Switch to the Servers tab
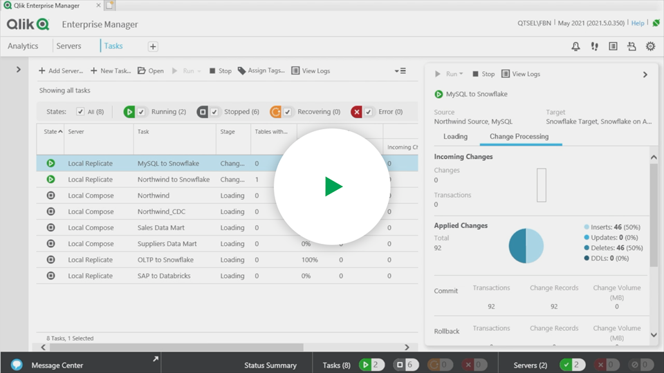This screenshot has width=664, height=373. pyautogui.click(x=68, y=46)
